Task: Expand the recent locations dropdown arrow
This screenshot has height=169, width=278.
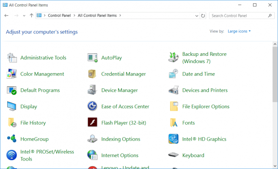Action: click(x=24, y=16)
